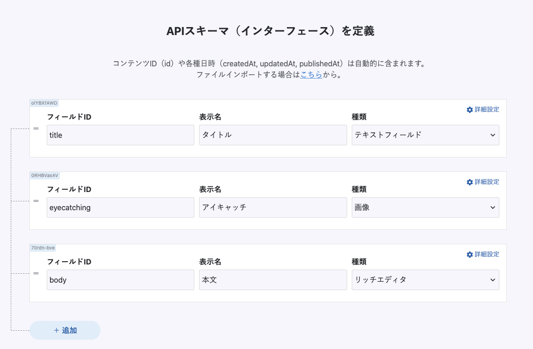Click the field ID input containing title
Viewport: 533px width, 349px height.
click(x=120, y=135)
